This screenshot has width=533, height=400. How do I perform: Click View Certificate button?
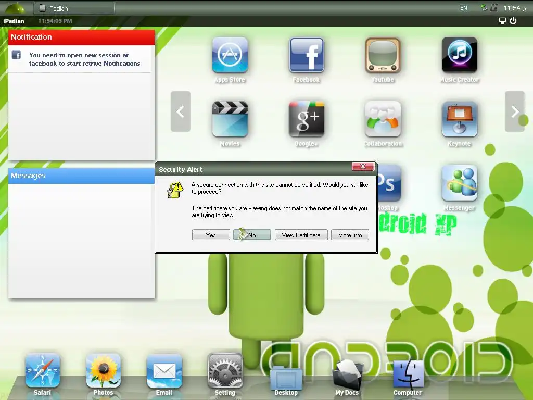(x=301, y=235)
